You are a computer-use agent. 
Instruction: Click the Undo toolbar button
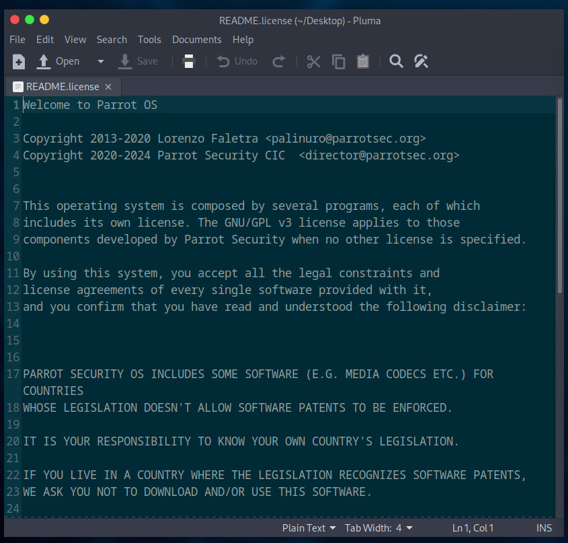click(x=237, y=61)
